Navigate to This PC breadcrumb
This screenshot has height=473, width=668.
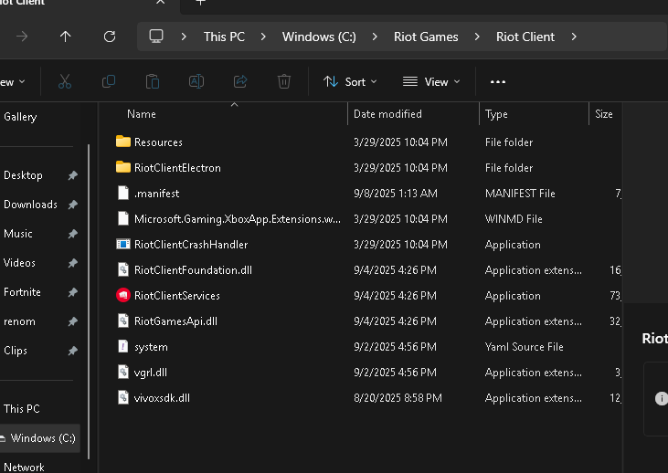coord(224,37)
